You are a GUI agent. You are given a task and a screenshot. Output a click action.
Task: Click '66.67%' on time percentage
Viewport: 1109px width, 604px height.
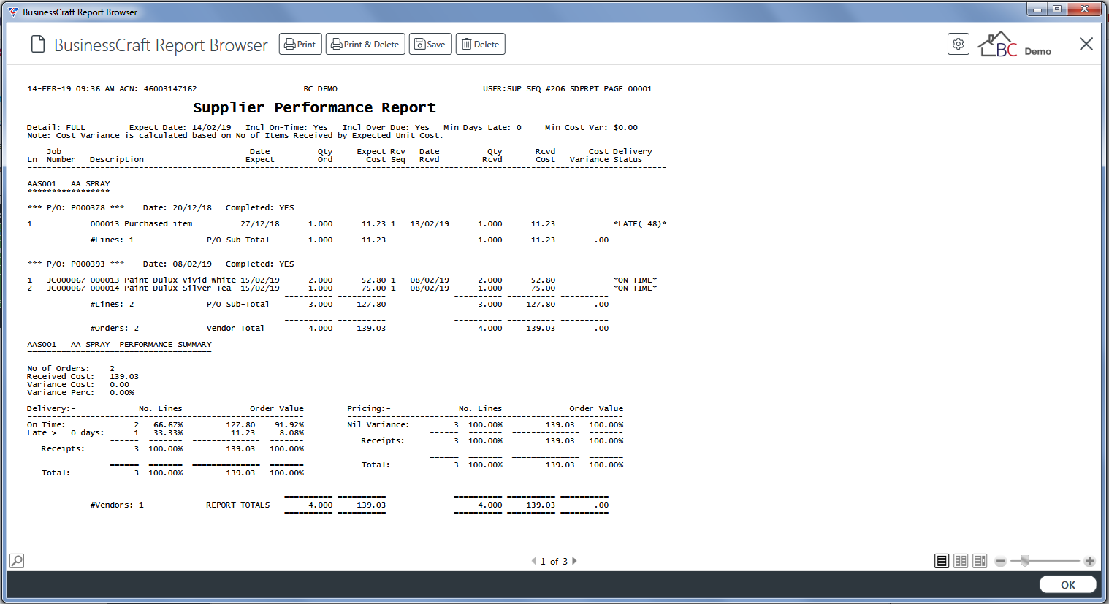[168, 425]
